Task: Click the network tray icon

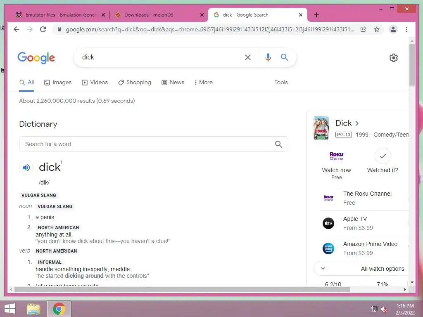Action: pos(374,309)
